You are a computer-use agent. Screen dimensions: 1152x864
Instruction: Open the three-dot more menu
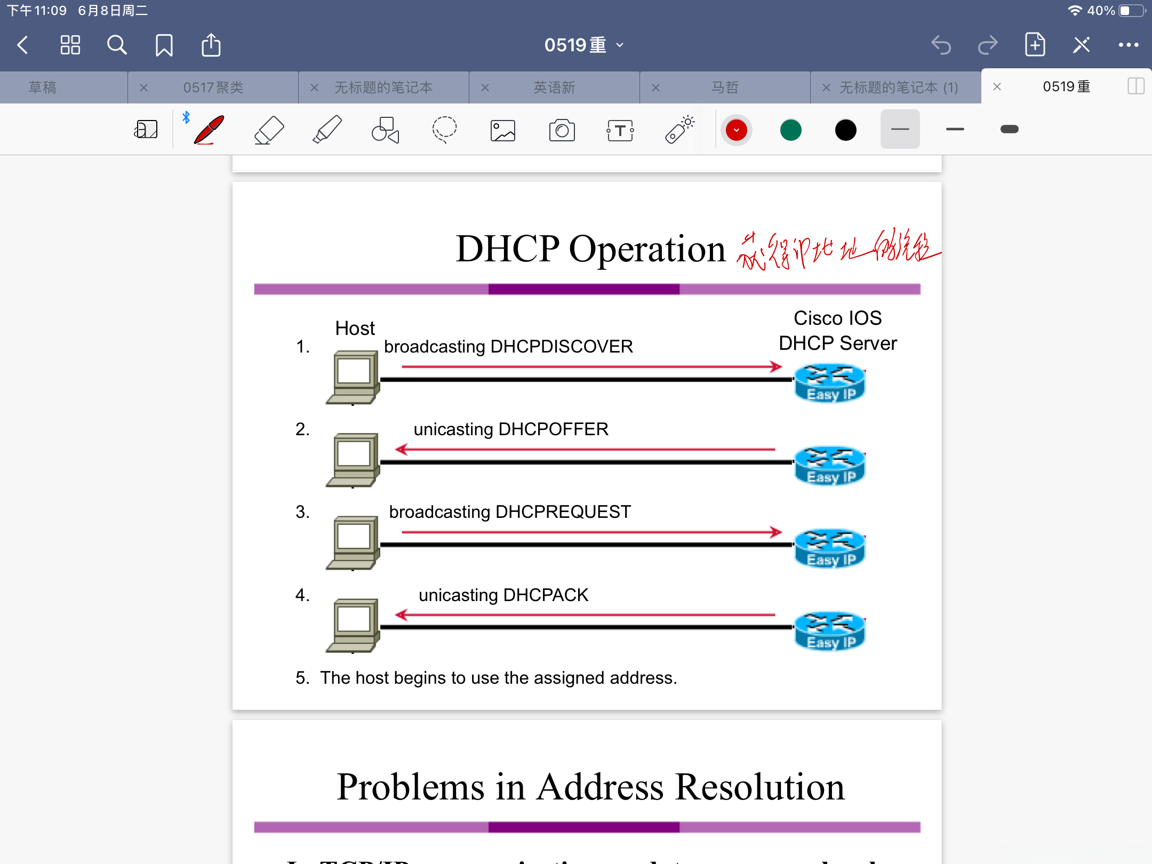[1129, 45]
